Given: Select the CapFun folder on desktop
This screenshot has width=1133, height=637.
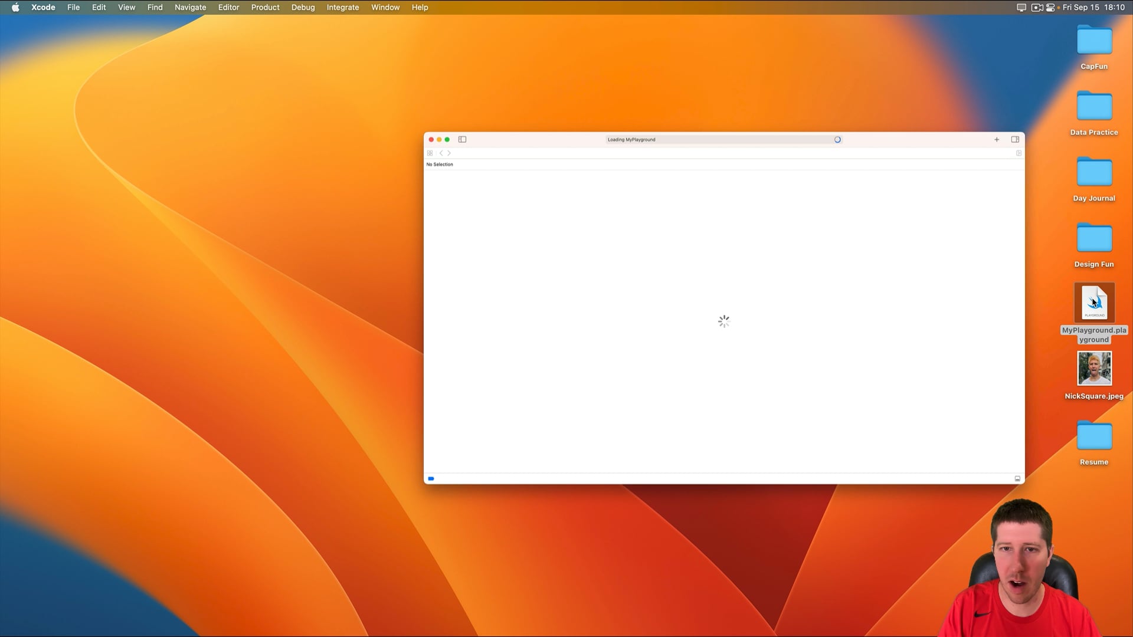Looking at the screenshot, I should [1094, 41].
